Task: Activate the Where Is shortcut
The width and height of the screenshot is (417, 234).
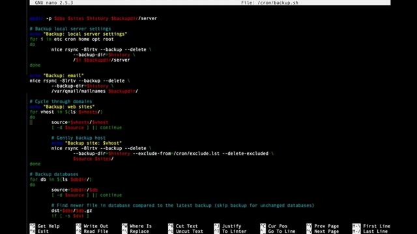Action: coord(137,226)
